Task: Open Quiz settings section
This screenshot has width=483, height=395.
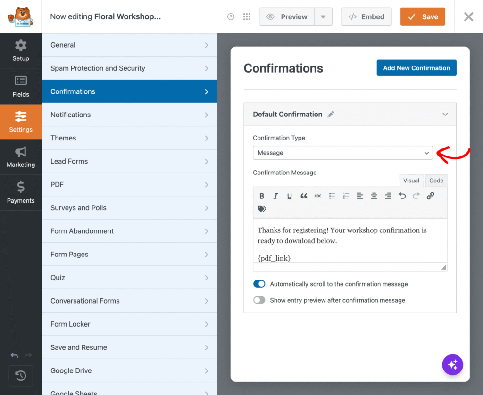Action: pyautogui.click(x=129, y=278)
